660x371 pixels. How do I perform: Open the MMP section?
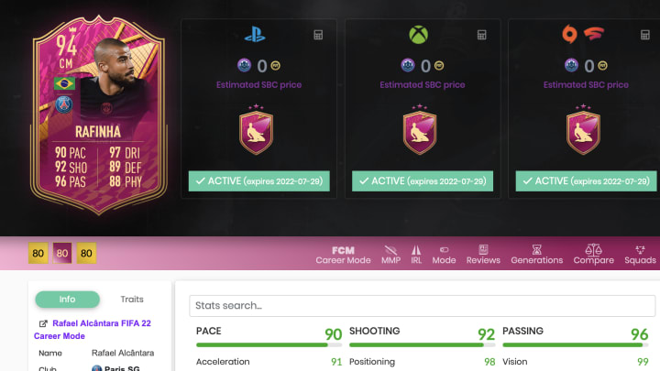[x=390, y=255]
